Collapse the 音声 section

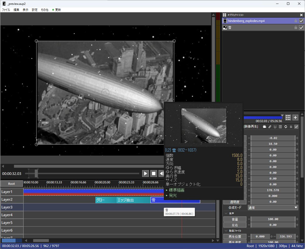226,213
